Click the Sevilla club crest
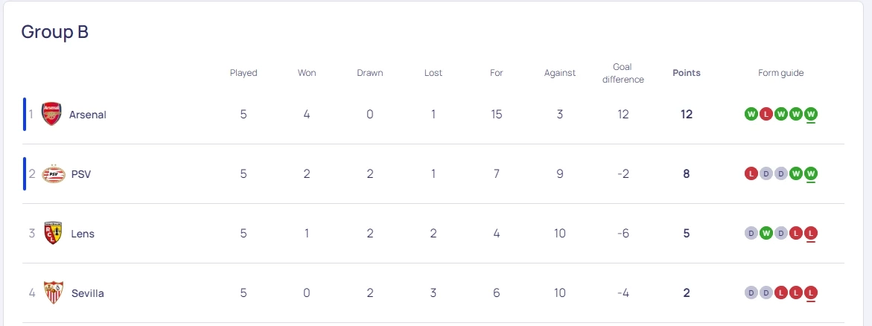Viewport: 872px width, 326px height. click(x=54, y=293)
